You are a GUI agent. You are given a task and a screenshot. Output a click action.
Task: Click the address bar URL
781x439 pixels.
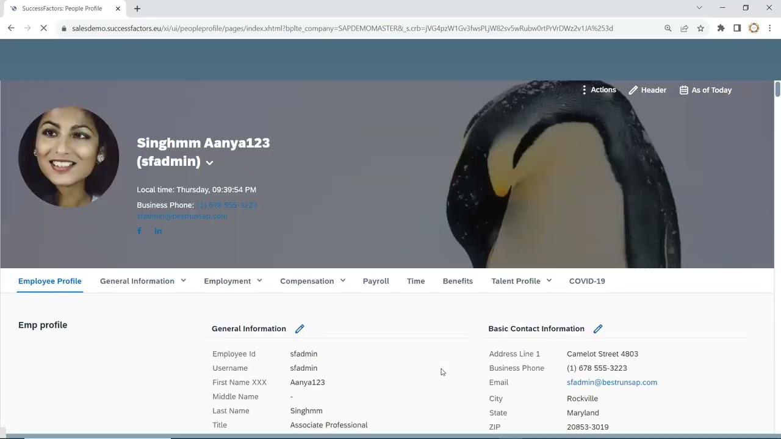coord(342,28)
